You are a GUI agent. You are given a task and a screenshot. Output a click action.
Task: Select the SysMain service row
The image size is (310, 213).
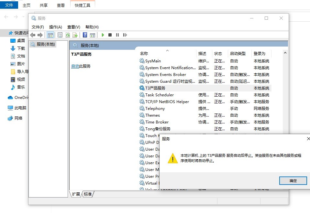click(x=205, y=61)
